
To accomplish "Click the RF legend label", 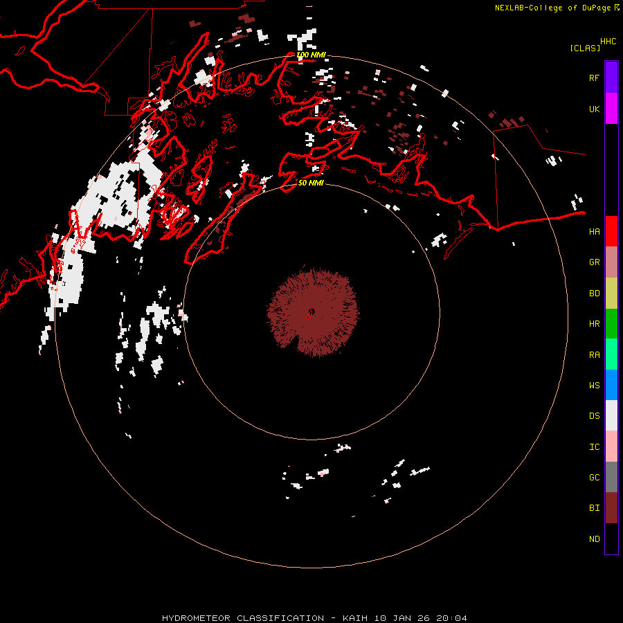I will click(x=594, y=78).
